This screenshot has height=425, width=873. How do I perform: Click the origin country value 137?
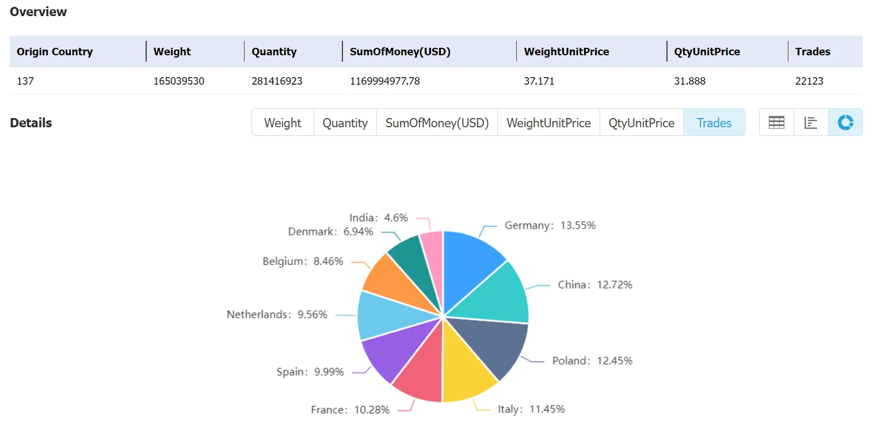pos(25,81)
